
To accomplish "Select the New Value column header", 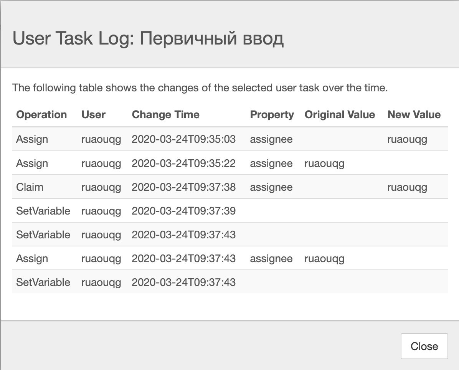I will tap(414, 114).
